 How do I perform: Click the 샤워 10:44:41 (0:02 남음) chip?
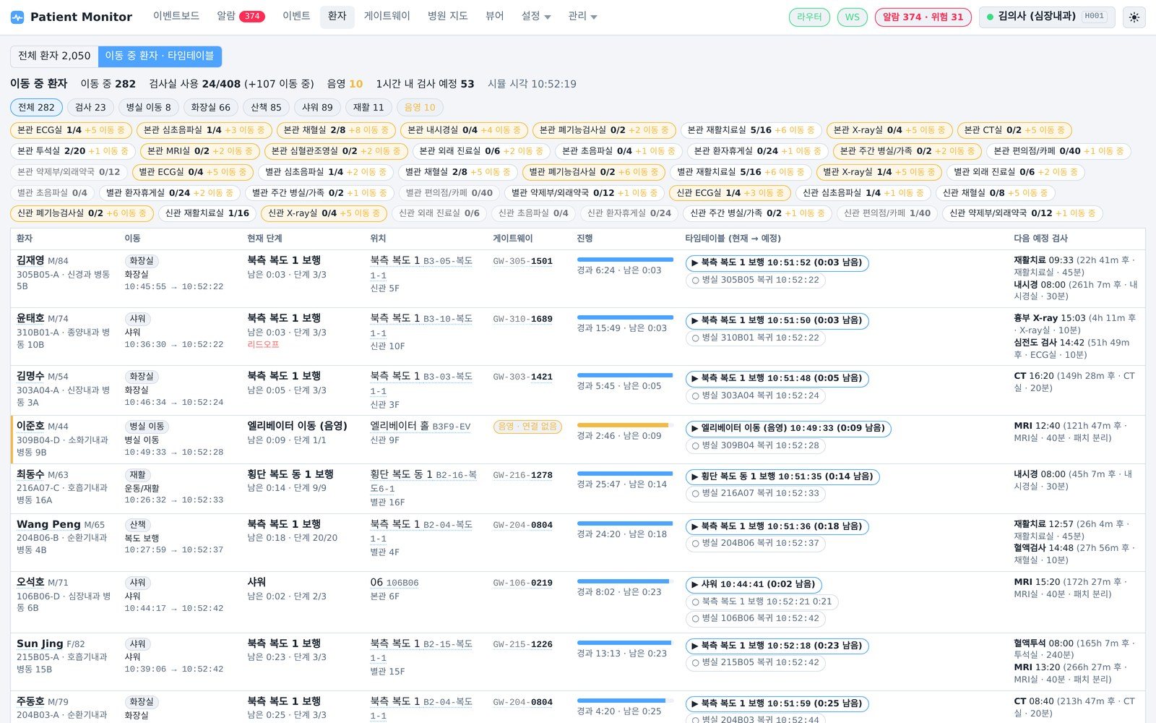754,584
